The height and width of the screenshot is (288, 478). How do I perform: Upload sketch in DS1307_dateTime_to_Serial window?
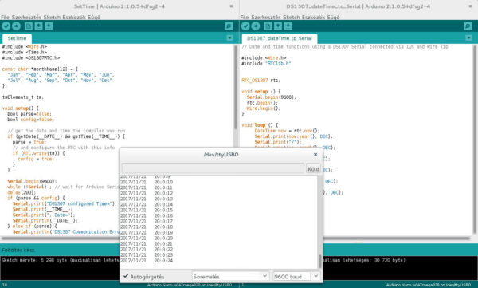coord(256,26)
